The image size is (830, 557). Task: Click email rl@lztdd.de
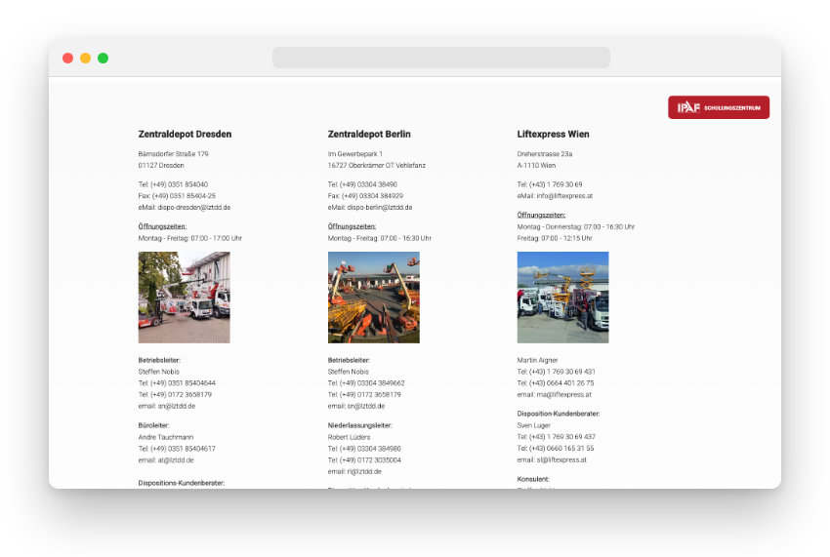[x=364, y=471]
